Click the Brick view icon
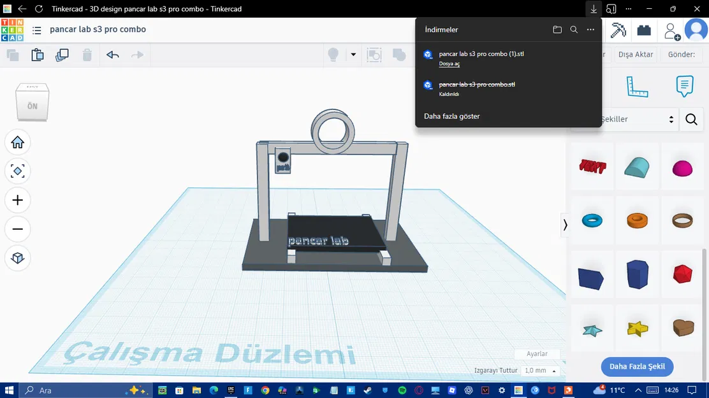This screenshot has height=398, width=709. 643,30
